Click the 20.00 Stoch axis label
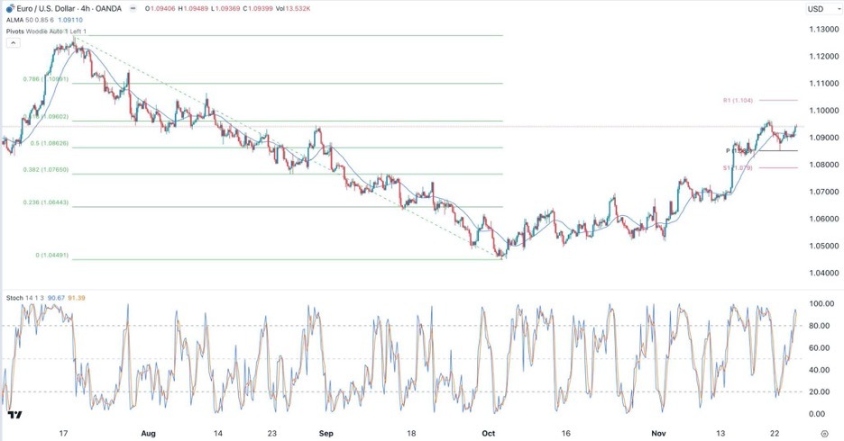Viewport: 844px width, 441px height. [820, 391]
